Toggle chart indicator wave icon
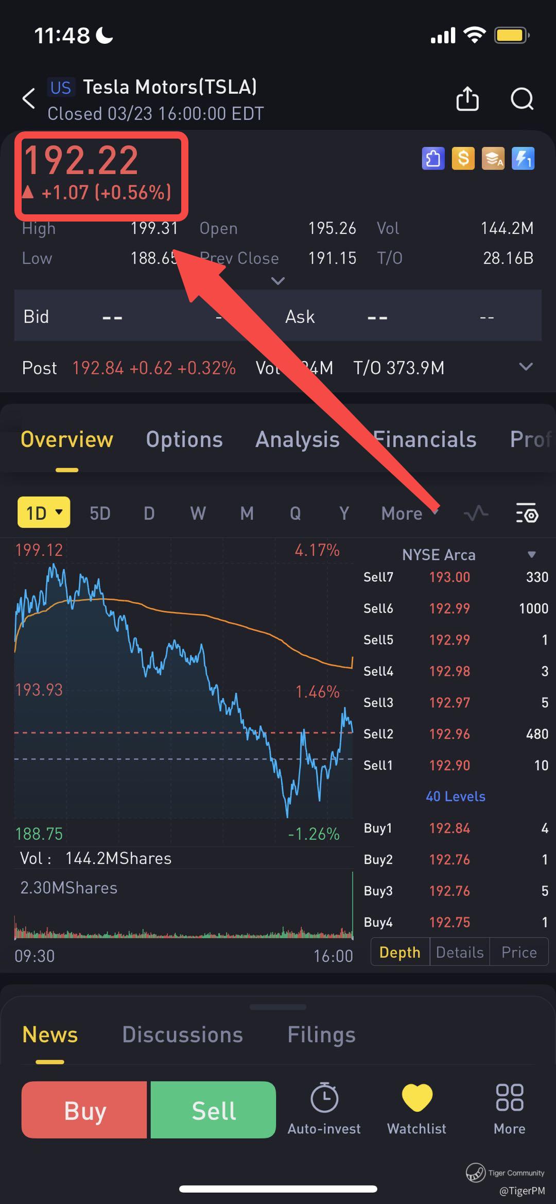The height and width of the screenshot is (1204, 556). 476,513
